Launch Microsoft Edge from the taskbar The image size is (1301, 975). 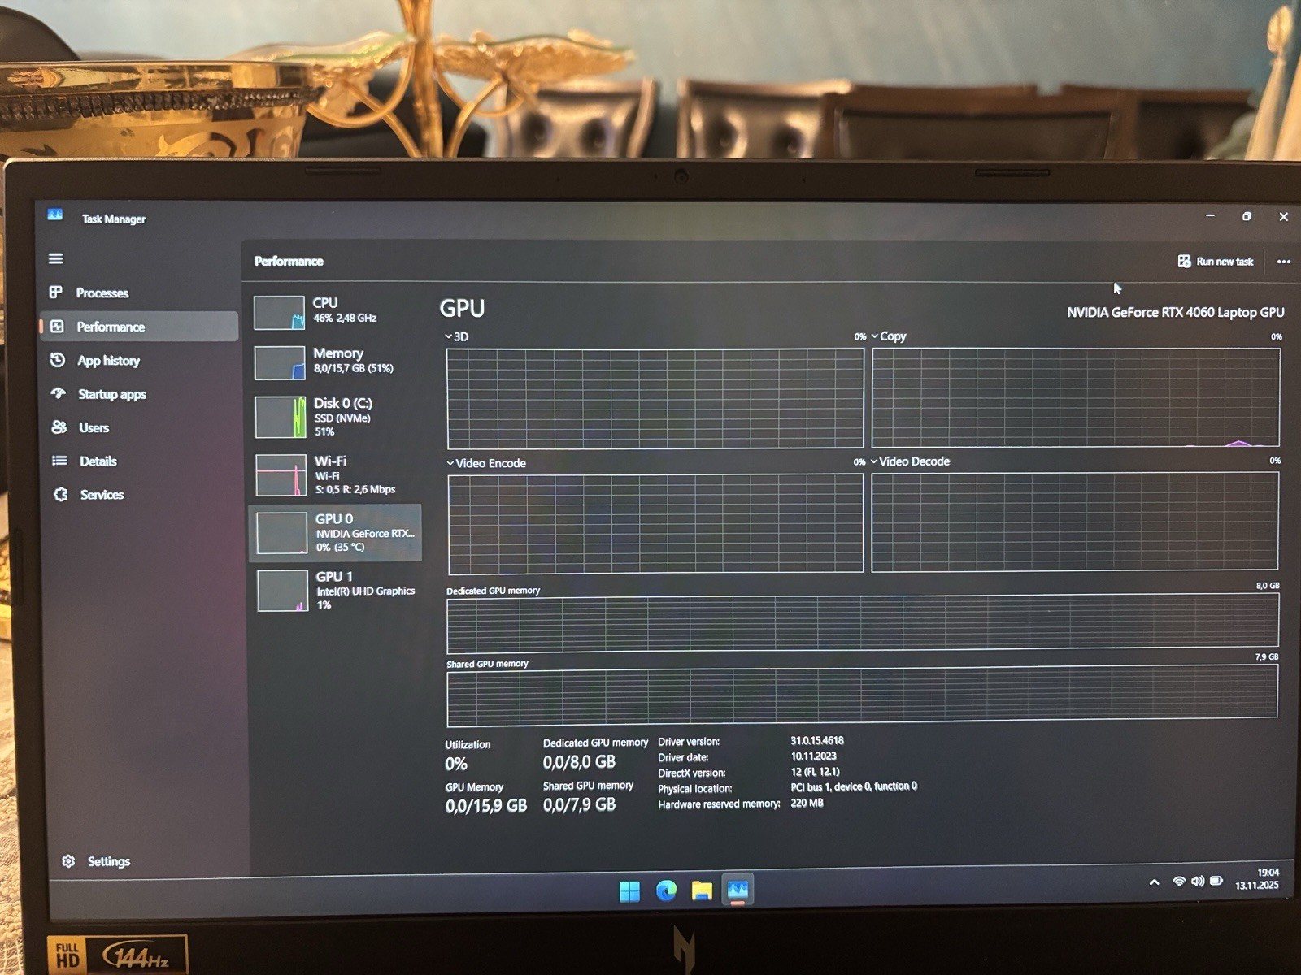666,891
